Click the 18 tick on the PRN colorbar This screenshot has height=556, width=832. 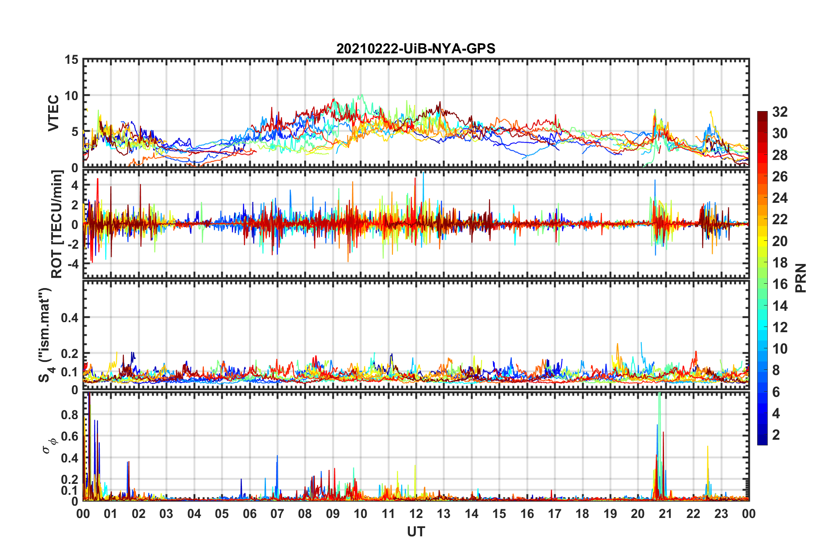click(780, 263)
